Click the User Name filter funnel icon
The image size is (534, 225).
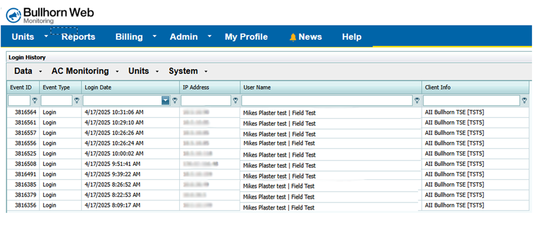pos(417,100)
